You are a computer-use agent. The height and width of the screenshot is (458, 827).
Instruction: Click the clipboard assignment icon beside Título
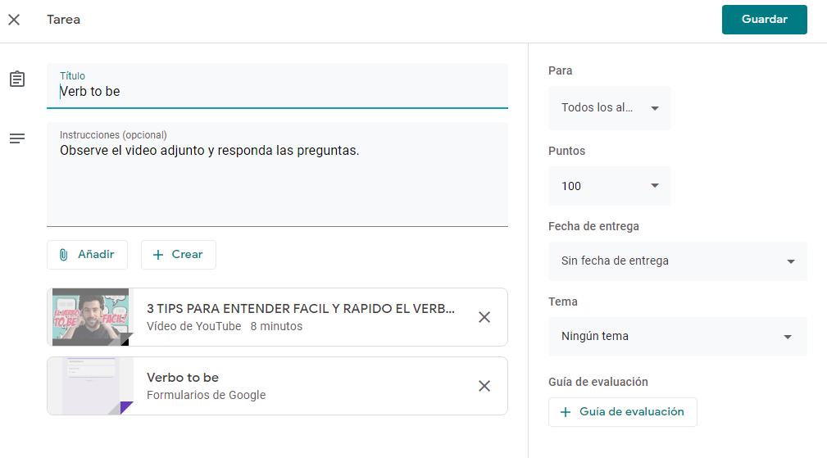pyautogui.click(x=17, y=79)
